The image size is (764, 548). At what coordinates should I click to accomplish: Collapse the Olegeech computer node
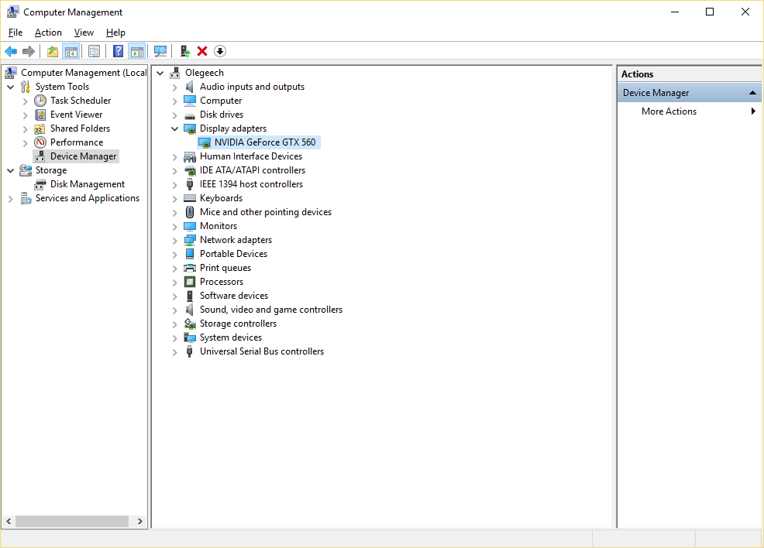160,73
